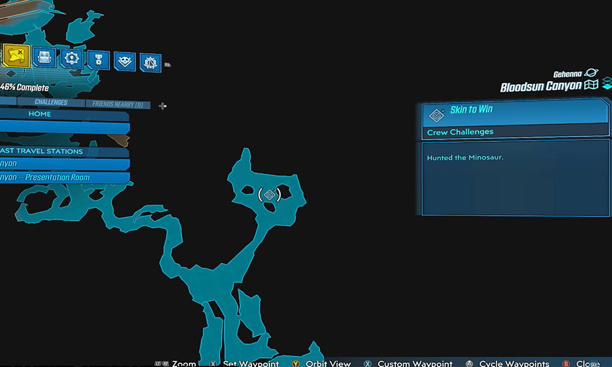Click the Y button icon for Orbit View
The height and width of the screenshot is (367, 612).
coord(296,364)
